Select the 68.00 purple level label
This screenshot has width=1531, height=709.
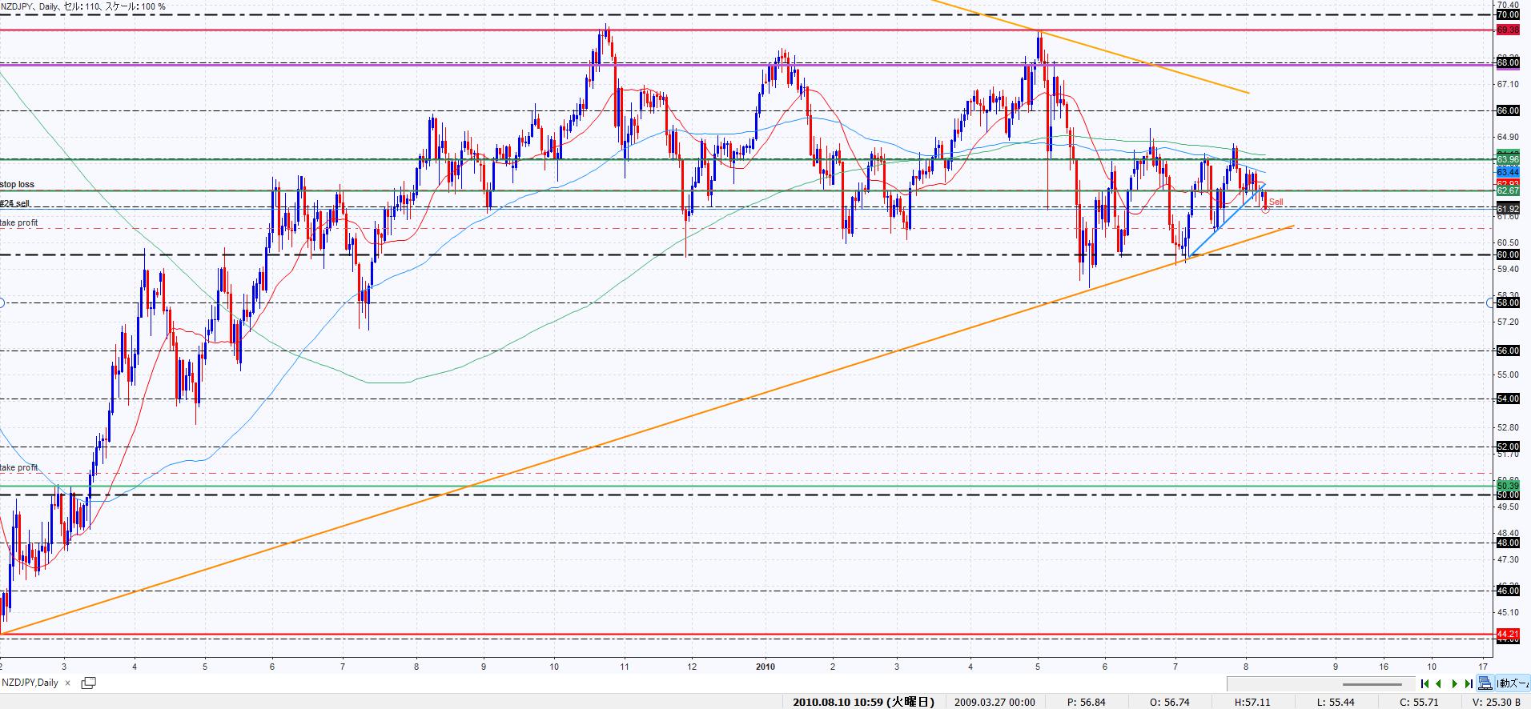pos(1507,62)
